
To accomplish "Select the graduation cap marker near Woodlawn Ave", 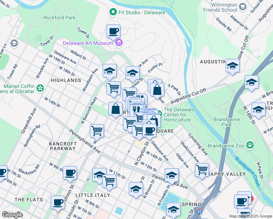I will [109, 72].
